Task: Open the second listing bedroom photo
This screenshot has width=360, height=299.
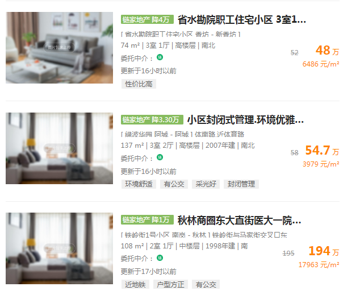Action: [59, 148]
